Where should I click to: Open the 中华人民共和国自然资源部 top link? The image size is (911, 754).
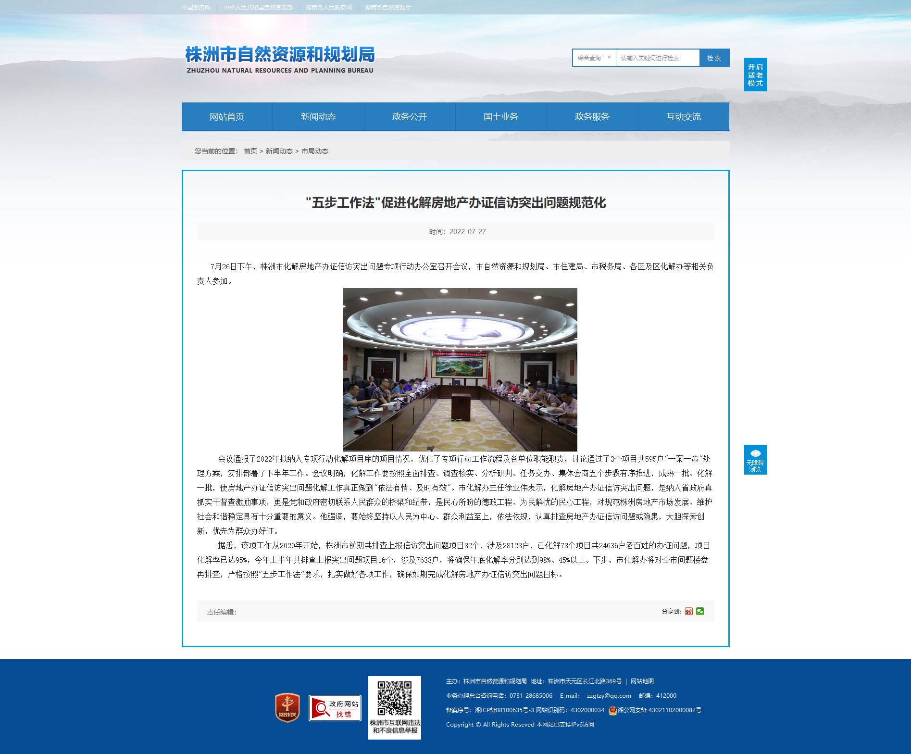tap(258, 7)
